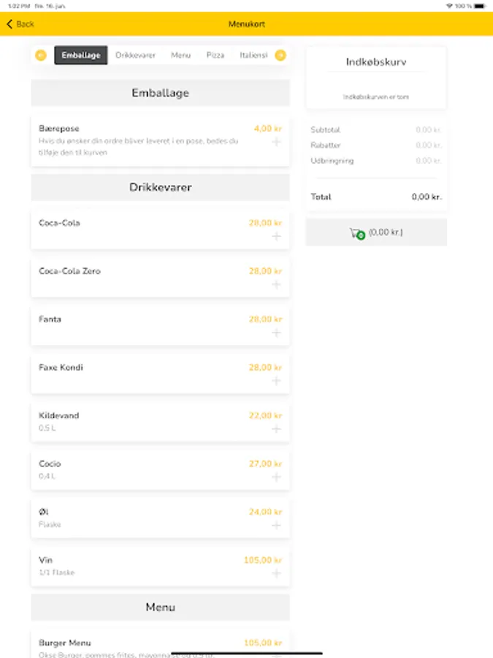Select the Emballage category tab

point(81,56)
